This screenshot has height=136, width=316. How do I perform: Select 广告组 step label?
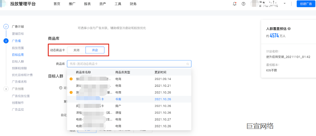(x=16, y=41)
